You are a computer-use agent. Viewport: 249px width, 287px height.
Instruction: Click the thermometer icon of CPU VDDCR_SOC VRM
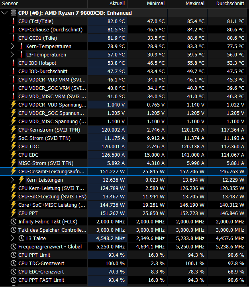tap(14, 88)
